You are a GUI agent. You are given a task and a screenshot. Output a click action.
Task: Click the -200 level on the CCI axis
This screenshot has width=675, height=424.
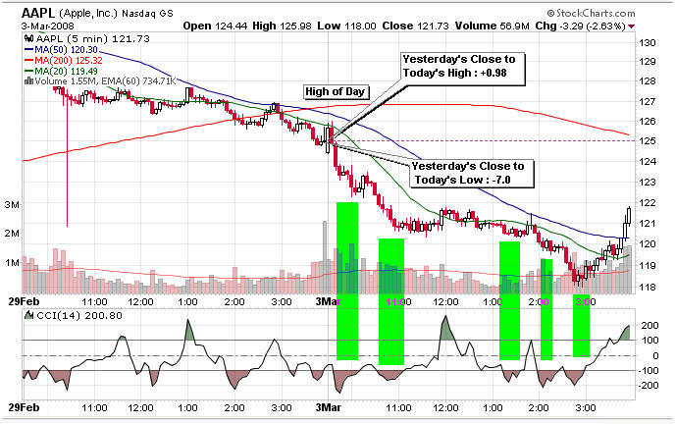[648, 386]
